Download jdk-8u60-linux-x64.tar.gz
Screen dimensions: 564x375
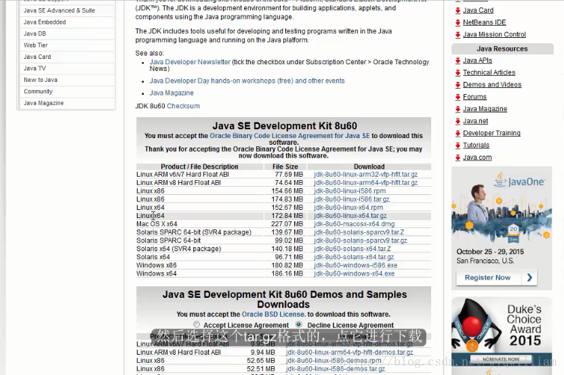[350, 215]
